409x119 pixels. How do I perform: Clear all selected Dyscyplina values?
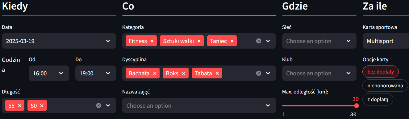pyautogui.click(x=259, y=73)
